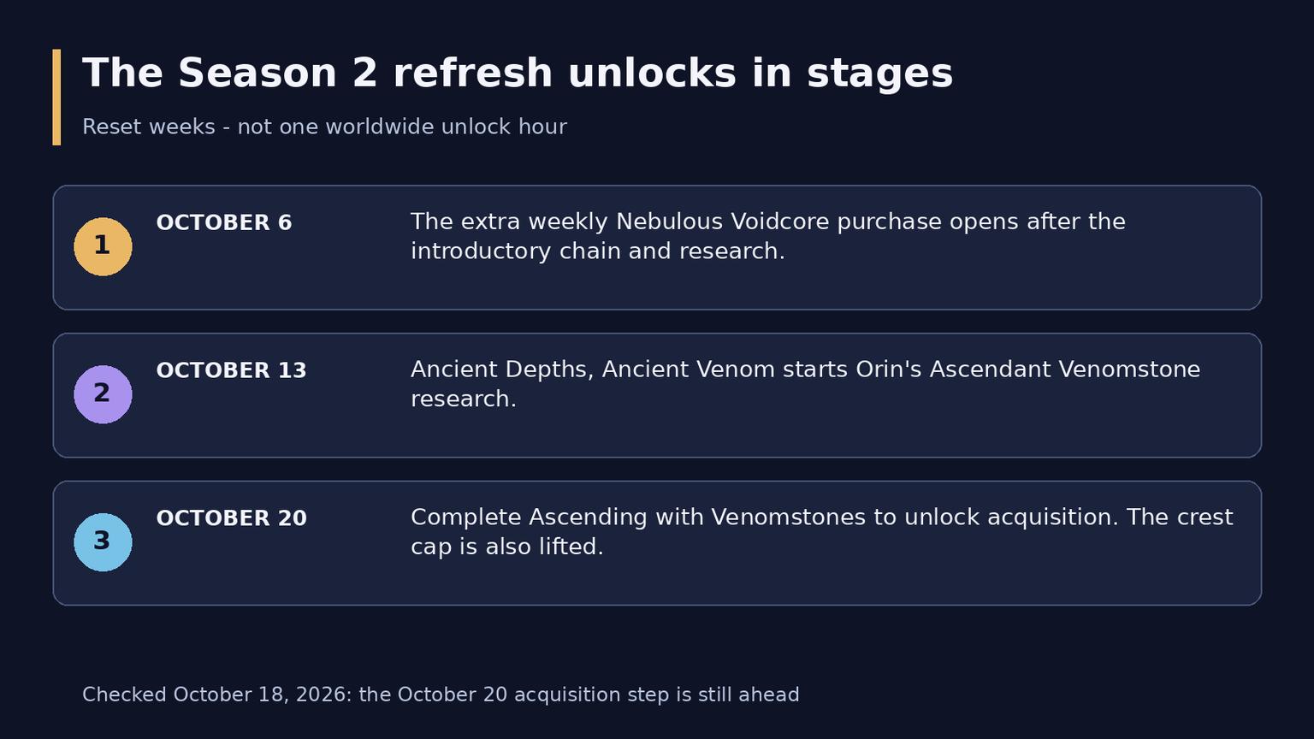The height and width of the screenshot is (739, 1314).
Task: Click the orange accent bar beside title
Action: 56,97
